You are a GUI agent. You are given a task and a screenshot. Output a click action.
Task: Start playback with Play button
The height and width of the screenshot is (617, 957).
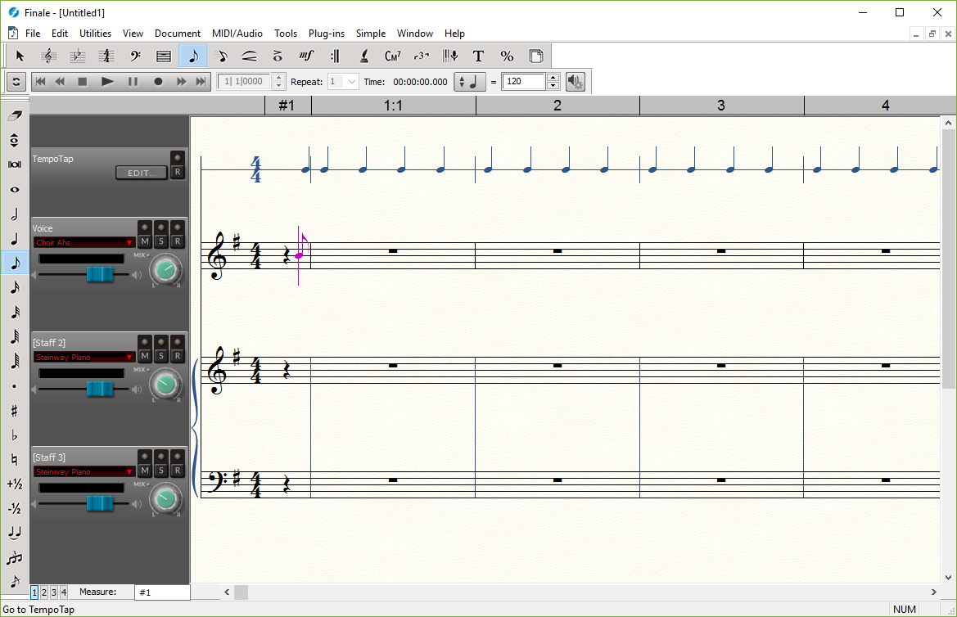tap(107, 82)
